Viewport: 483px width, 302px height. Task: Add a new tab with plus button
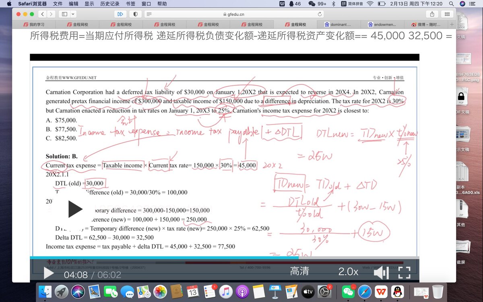[452, 25]
